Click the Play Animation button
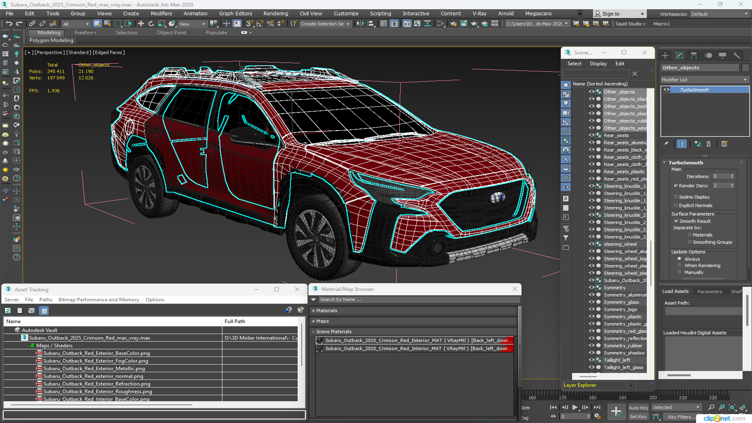This screenshot has height=423, width=752. [x=575, y=407]
